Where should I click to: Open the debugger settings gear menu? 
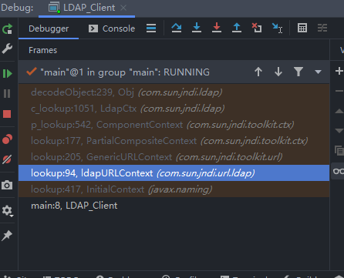coord(7,211)
